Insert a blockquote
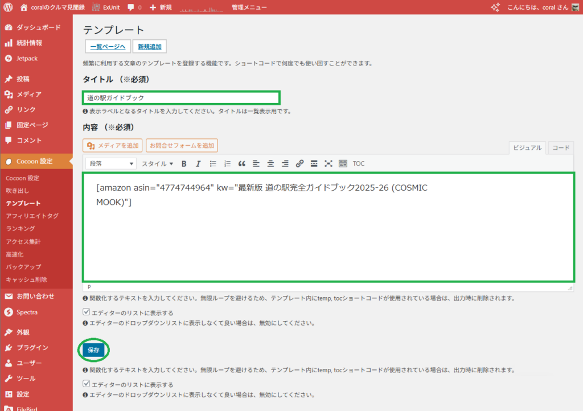This screenshot has width=583, height=411. click(241, 163)
